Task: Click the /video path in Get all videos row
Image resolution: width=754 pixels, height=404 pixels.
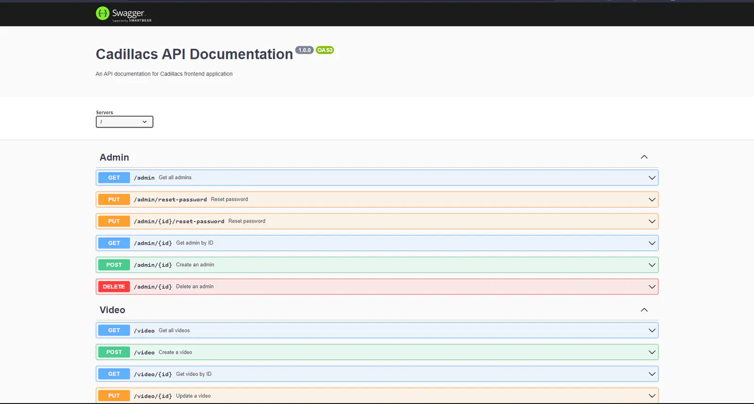Action: point(144,330)
